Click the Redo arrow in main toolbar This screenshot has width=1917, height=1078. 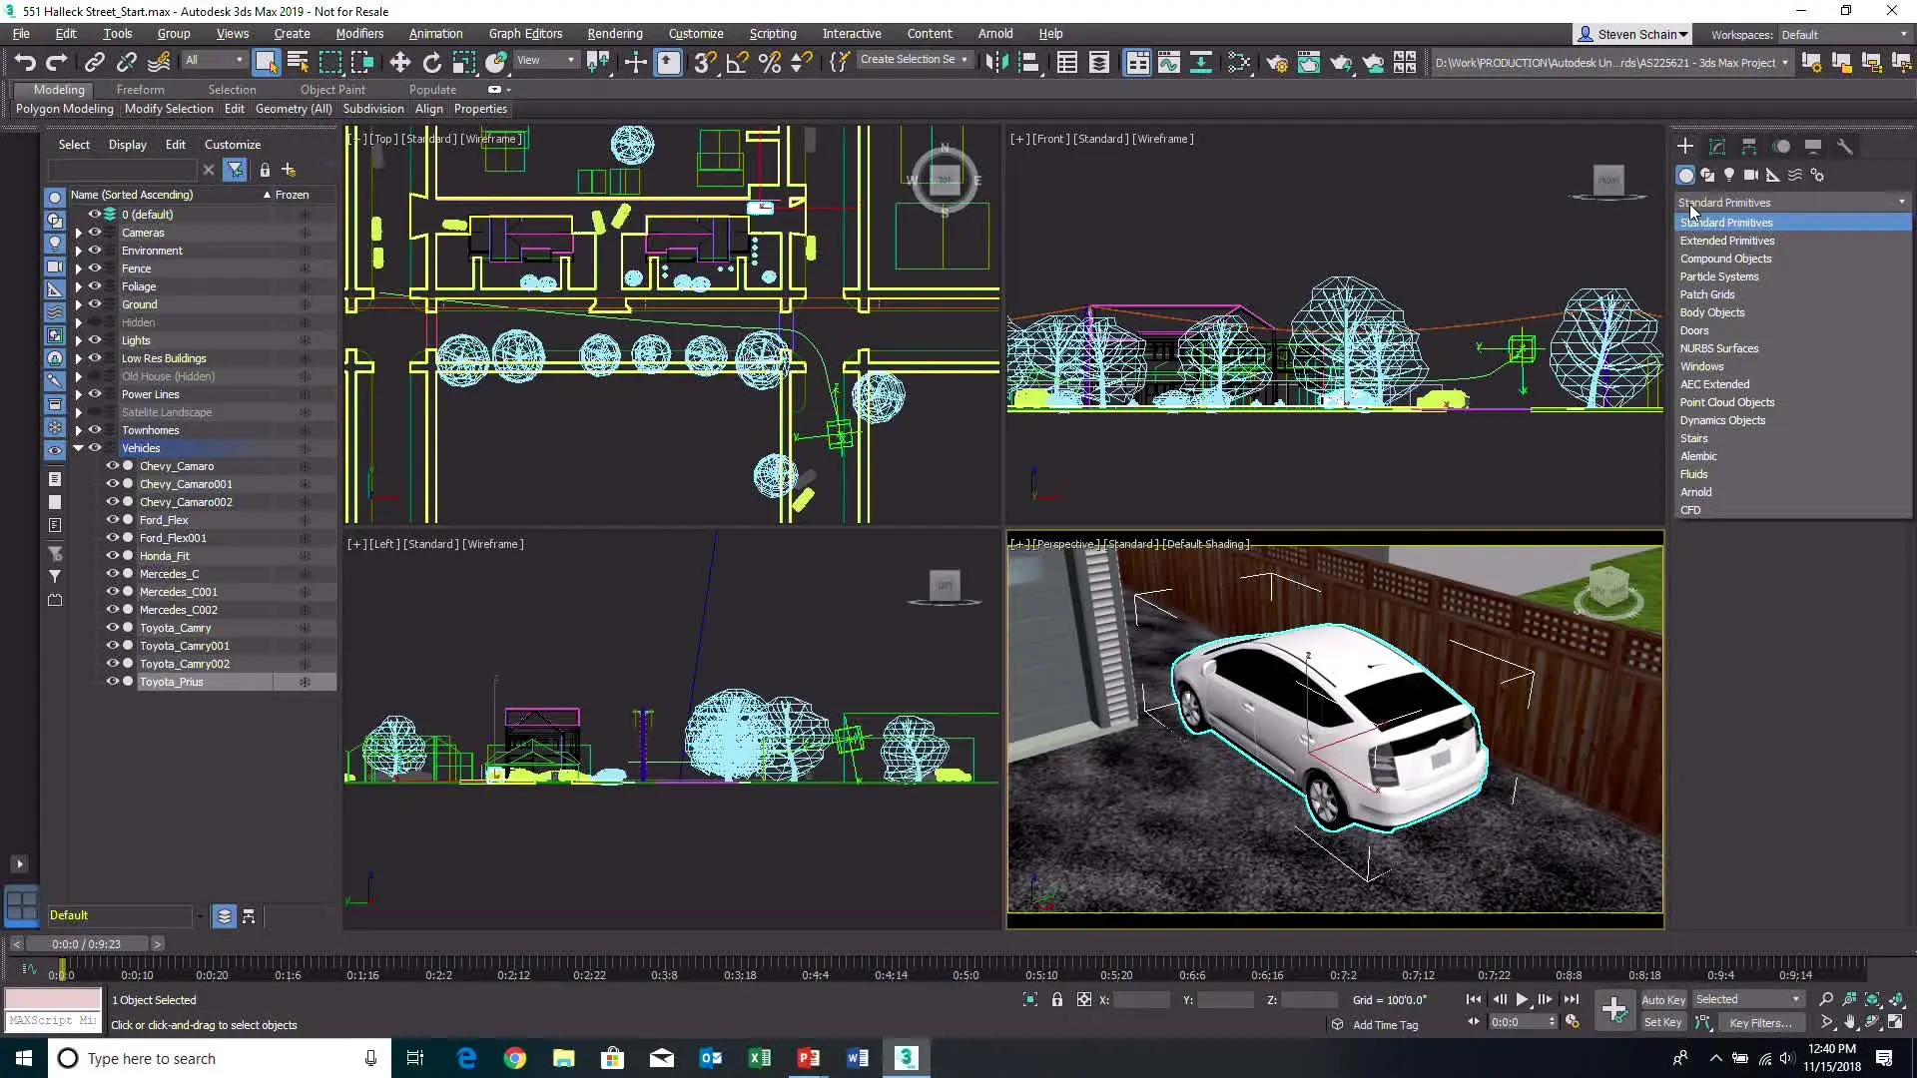(57, 62)
